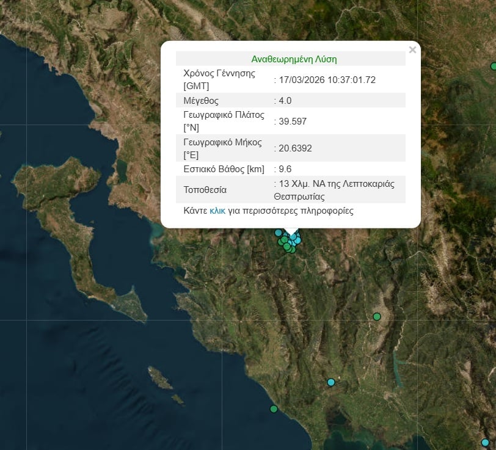Click the origin time value 17/03/2026 10:37:01.72
The height and width of the screenshot is (450, 496).
pos(327,79)
